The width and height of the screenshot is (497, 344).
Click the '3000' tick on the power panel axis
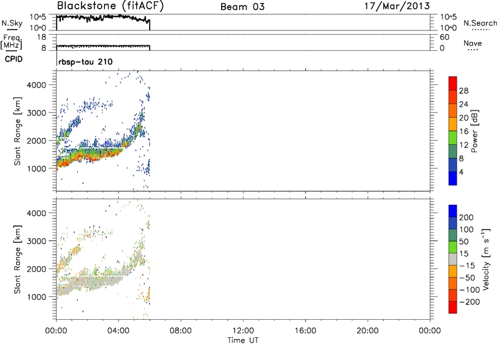[x=36, y=113]
